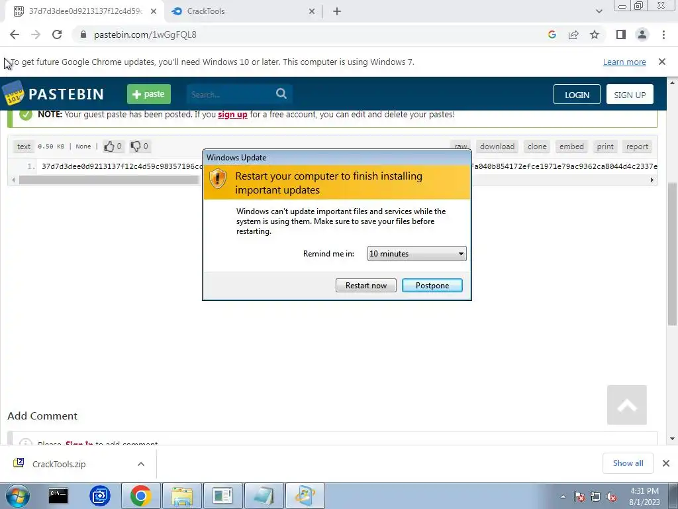The height and width of the screenshot is (509, 678).
Task: Click the print paste button
Action: tap(605, 146)
